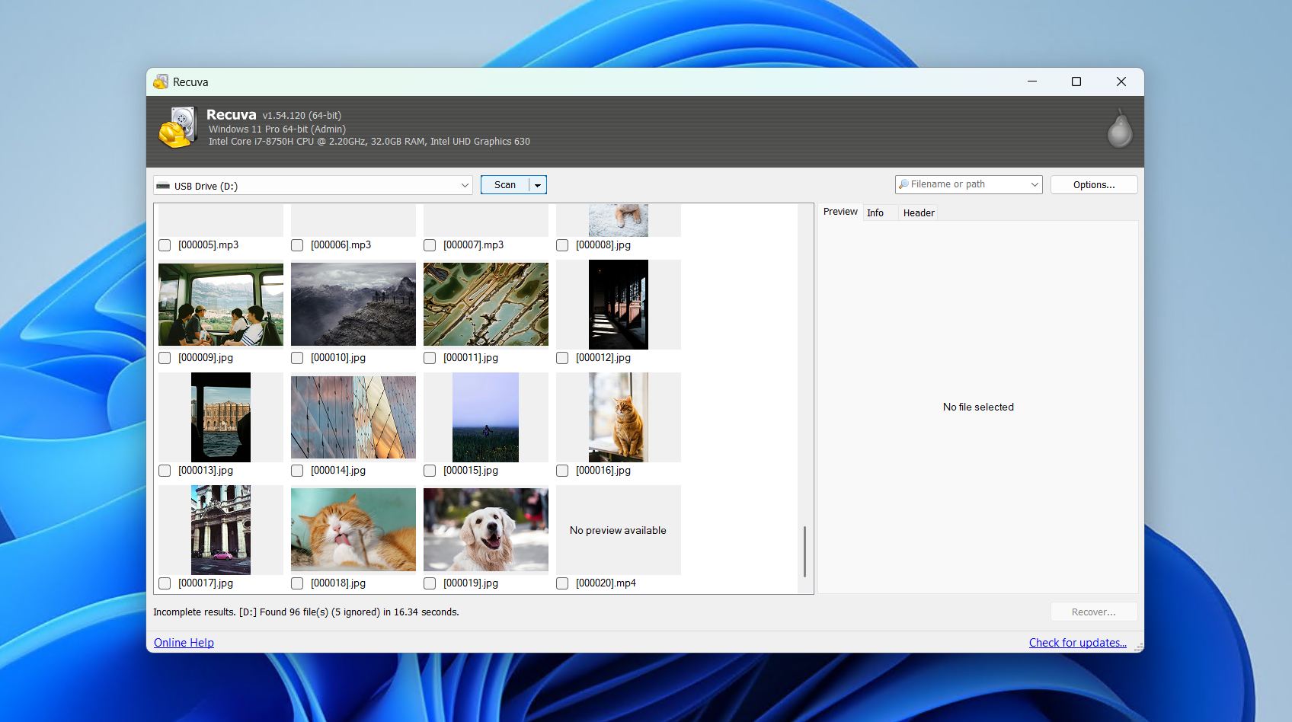Viewport: 1292px width, 722px height.
Task: Select the train passengers [000009].jpg thumbnail
Action: 220,305
